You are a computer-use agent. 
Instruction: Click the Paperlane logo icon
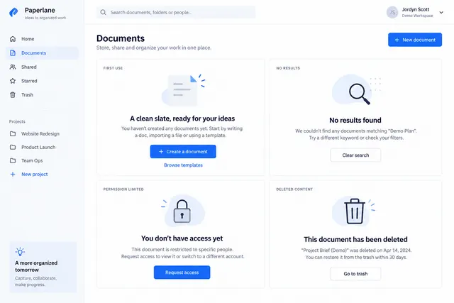point(13,13)
